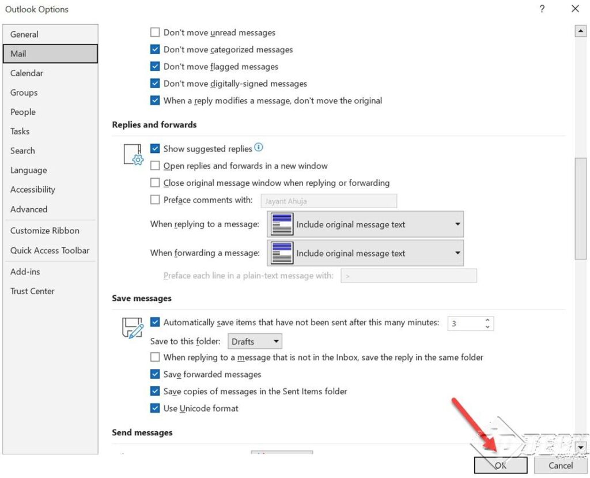Enable Don't move unread messages
Viewport: 590px width, 478px height.
click(154, 33)
